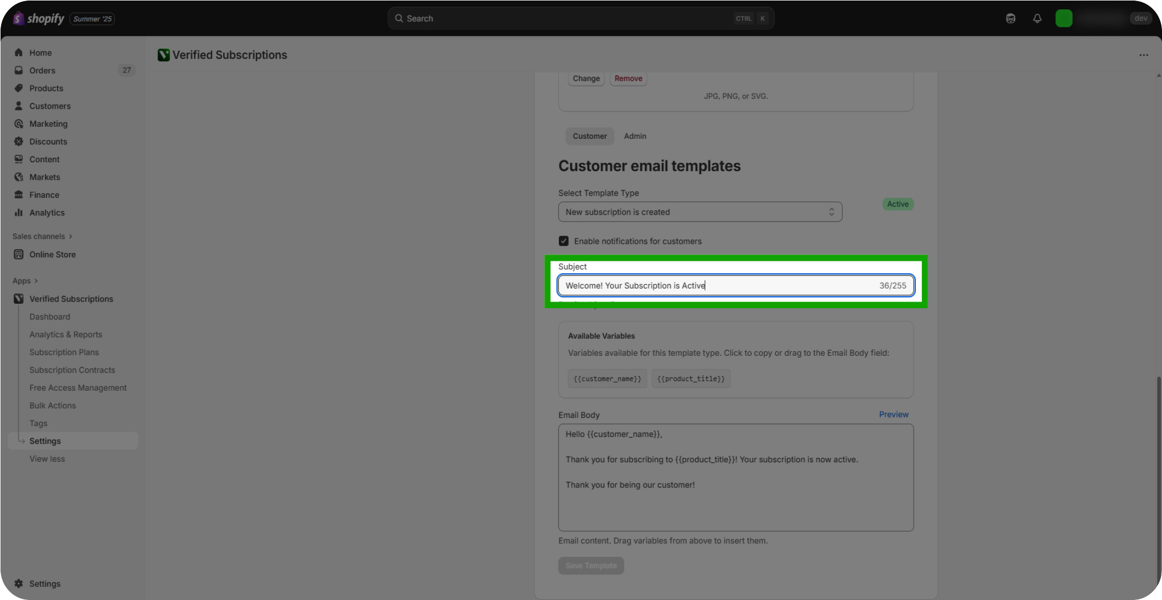The width and height of the screenshot is (1162, 600).
Task: Expand Apps section chevron
Action: point(36,281)
